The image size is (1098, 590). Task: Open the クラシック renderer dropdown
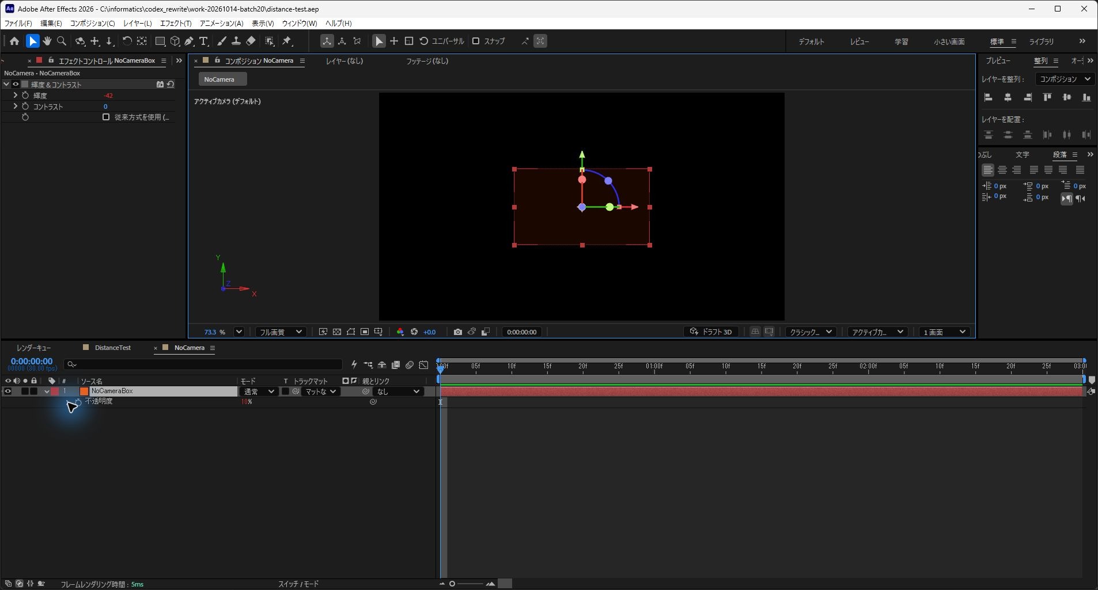(811, 332)
